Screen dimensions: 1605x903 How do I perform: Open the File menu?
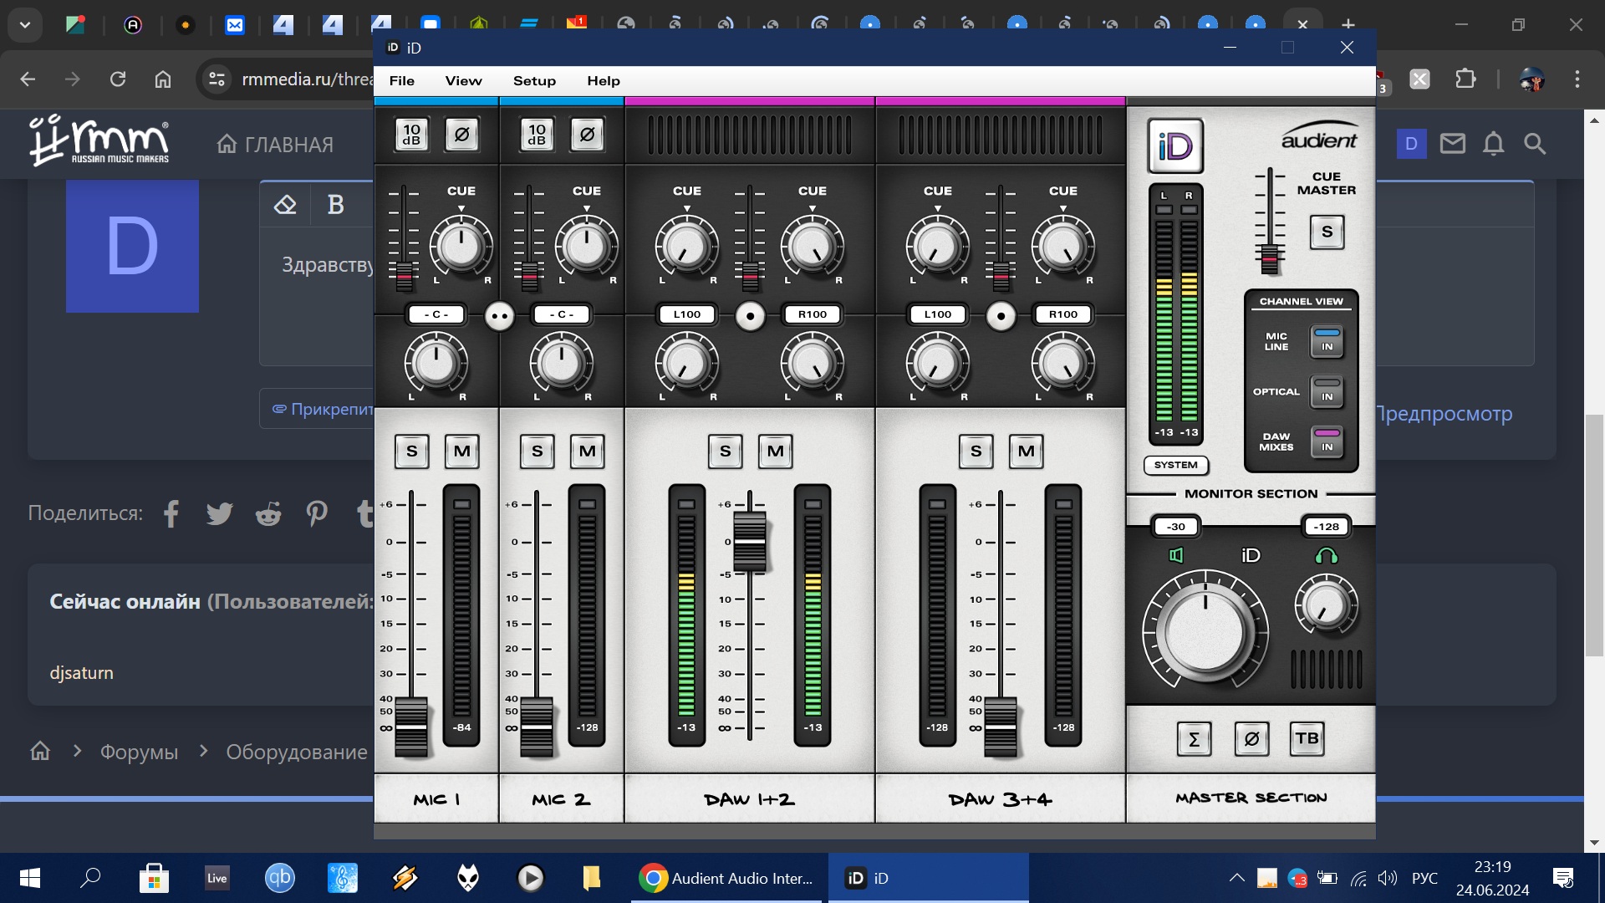click(401, 81)
